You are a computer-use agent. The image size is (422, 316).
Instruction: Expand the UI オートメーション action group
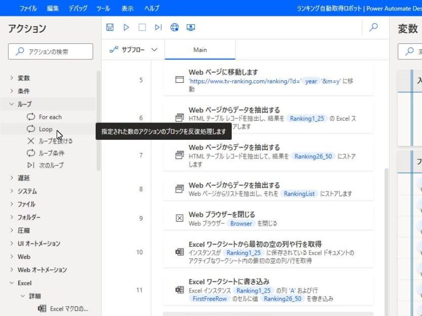click(12, 243)
